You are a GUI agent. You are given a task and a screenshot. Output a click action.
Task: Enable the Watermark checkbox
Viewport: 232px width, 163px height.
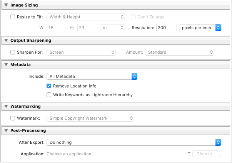pyautogui.click(x=13, y=118)
